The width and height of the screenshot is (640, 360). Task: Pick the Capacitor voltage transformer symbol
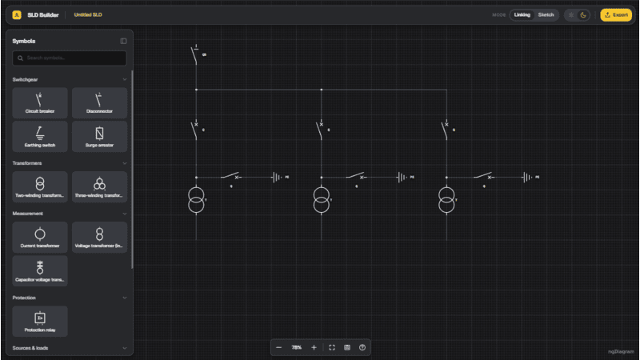(40, 271)
